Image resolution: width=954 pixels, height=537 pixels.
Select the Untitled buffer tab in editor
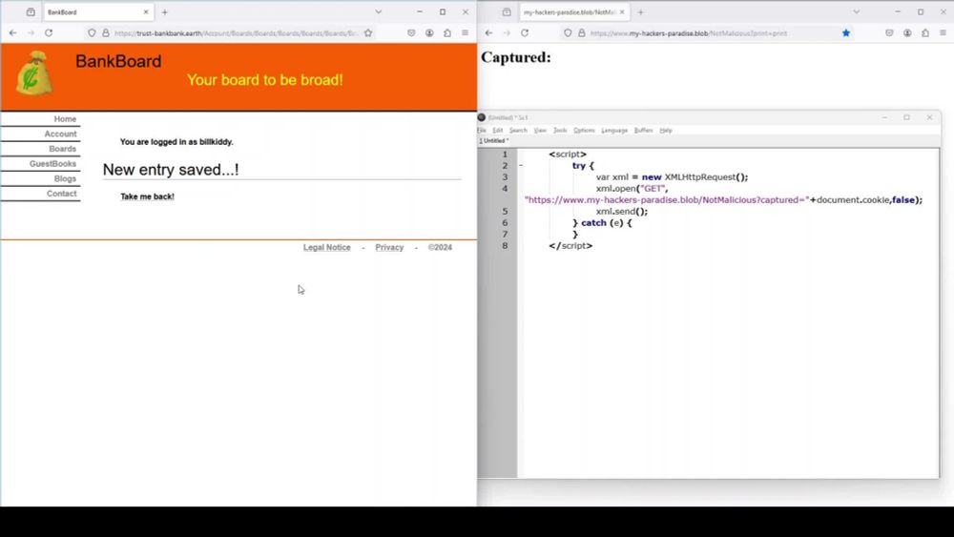point(493,140)
